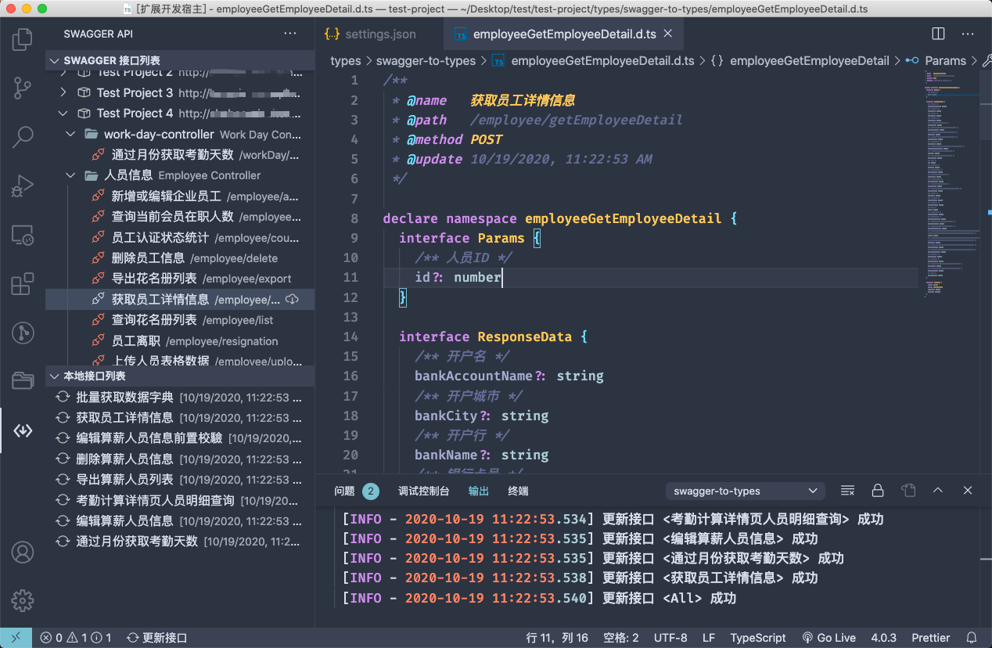The width and height of the screenshot is (992, 648).
Task: Open the Search view
Action: [23, 137]
